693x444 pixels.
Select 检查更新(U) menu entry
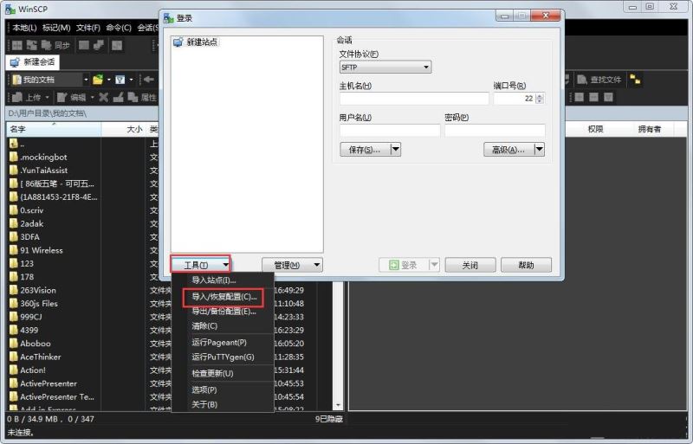tap(212, 373)
